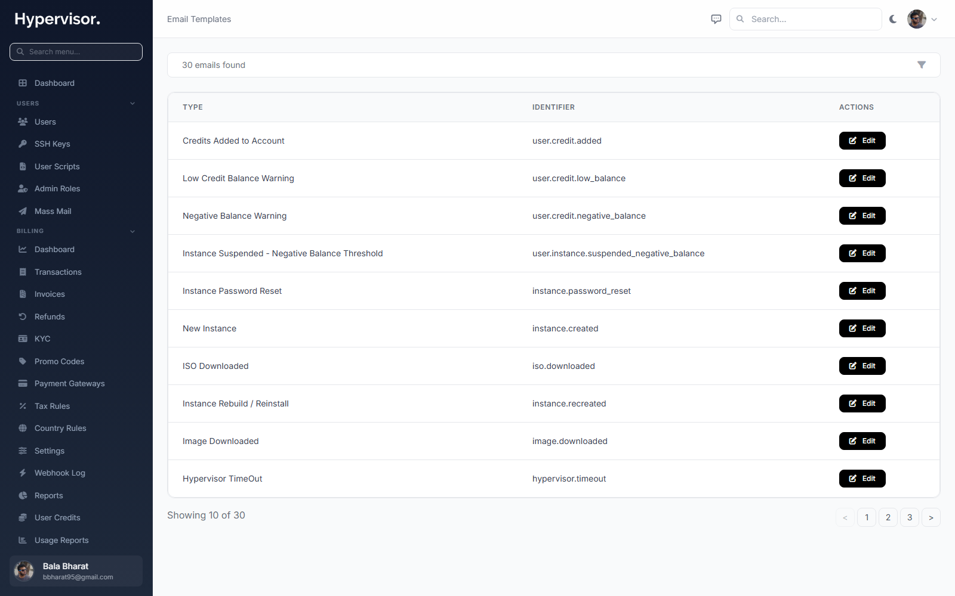Viewport: 955px width, 596px height.
Task: Click the KYC card icon
Action: (x=23, y=339)
